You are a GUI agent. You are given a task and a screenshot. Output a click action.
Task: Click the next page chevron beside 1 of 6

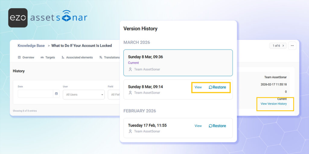tap(283, 46)
